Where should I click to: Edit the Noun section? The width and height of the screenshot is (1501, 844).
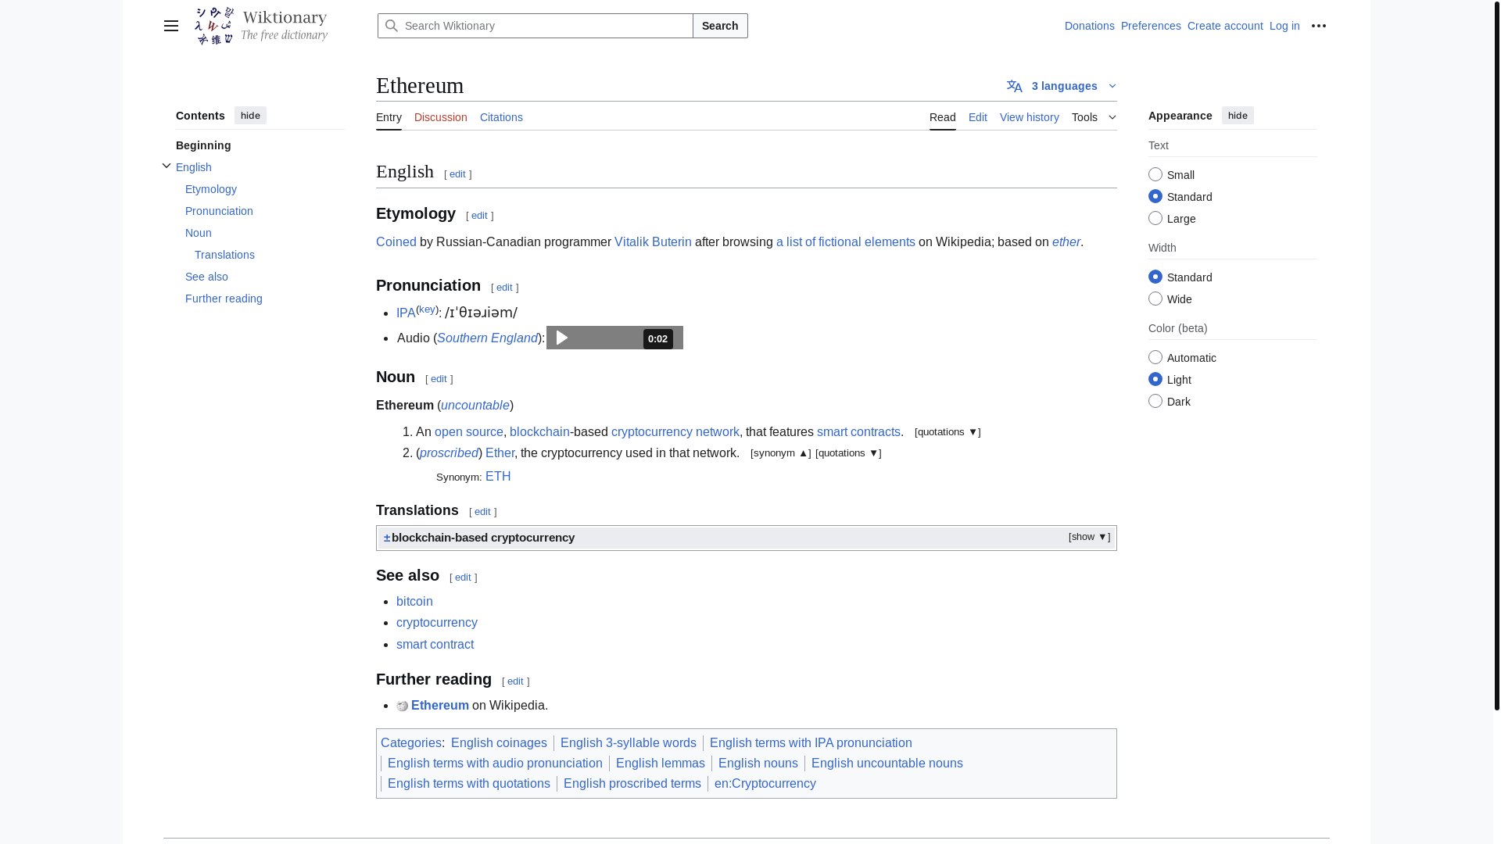pos(439,379)
